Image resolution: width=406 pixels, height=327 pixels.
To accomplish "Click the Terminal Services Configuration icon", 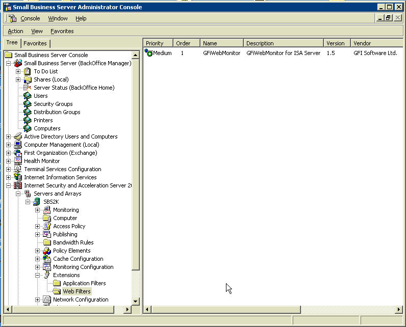I will (x=18, y=169).
